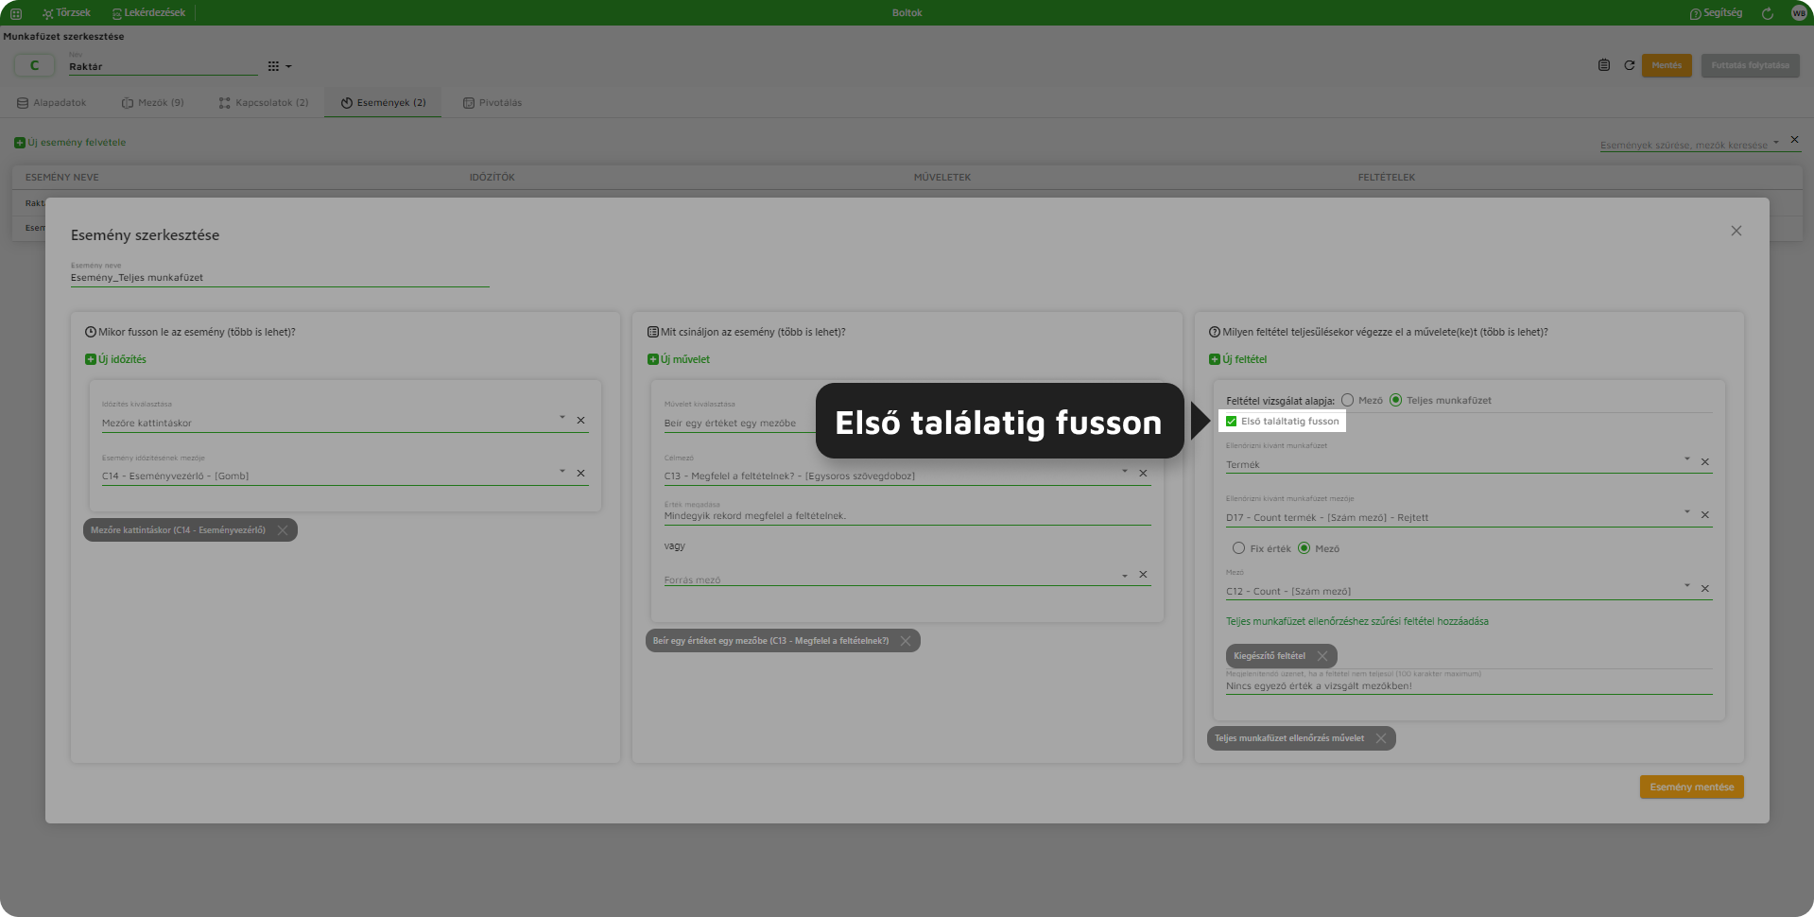Viewport: 1814px width, 917px height.
Task: Remove Kiegészítő feltétel chip
Action: [x=1322, y=656]
